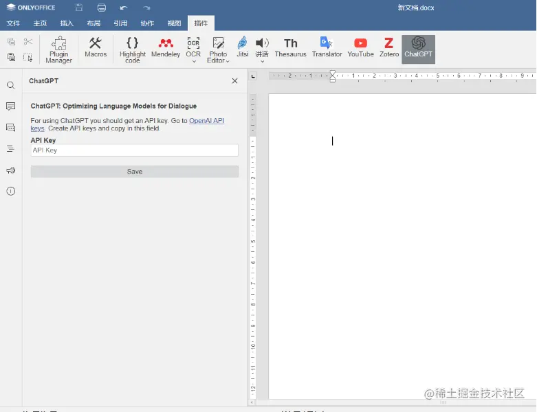Open the speech (讲话) plugin

point(262,47)
